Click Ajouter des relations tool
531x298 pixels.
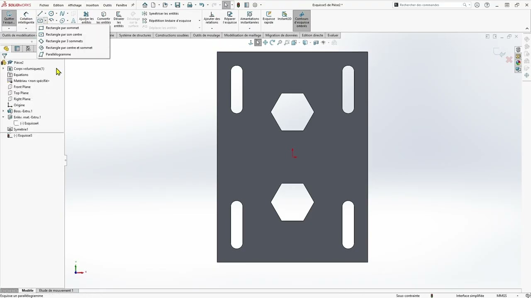(212, 18)
